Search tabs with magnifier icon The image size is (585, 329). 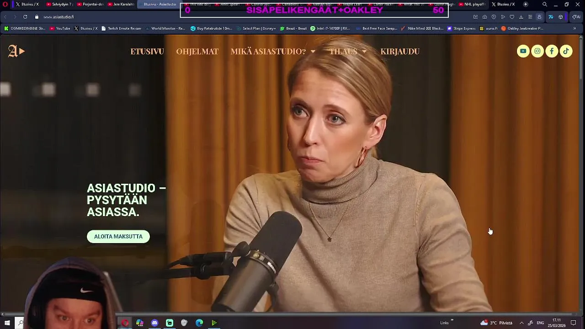(544, 4)
